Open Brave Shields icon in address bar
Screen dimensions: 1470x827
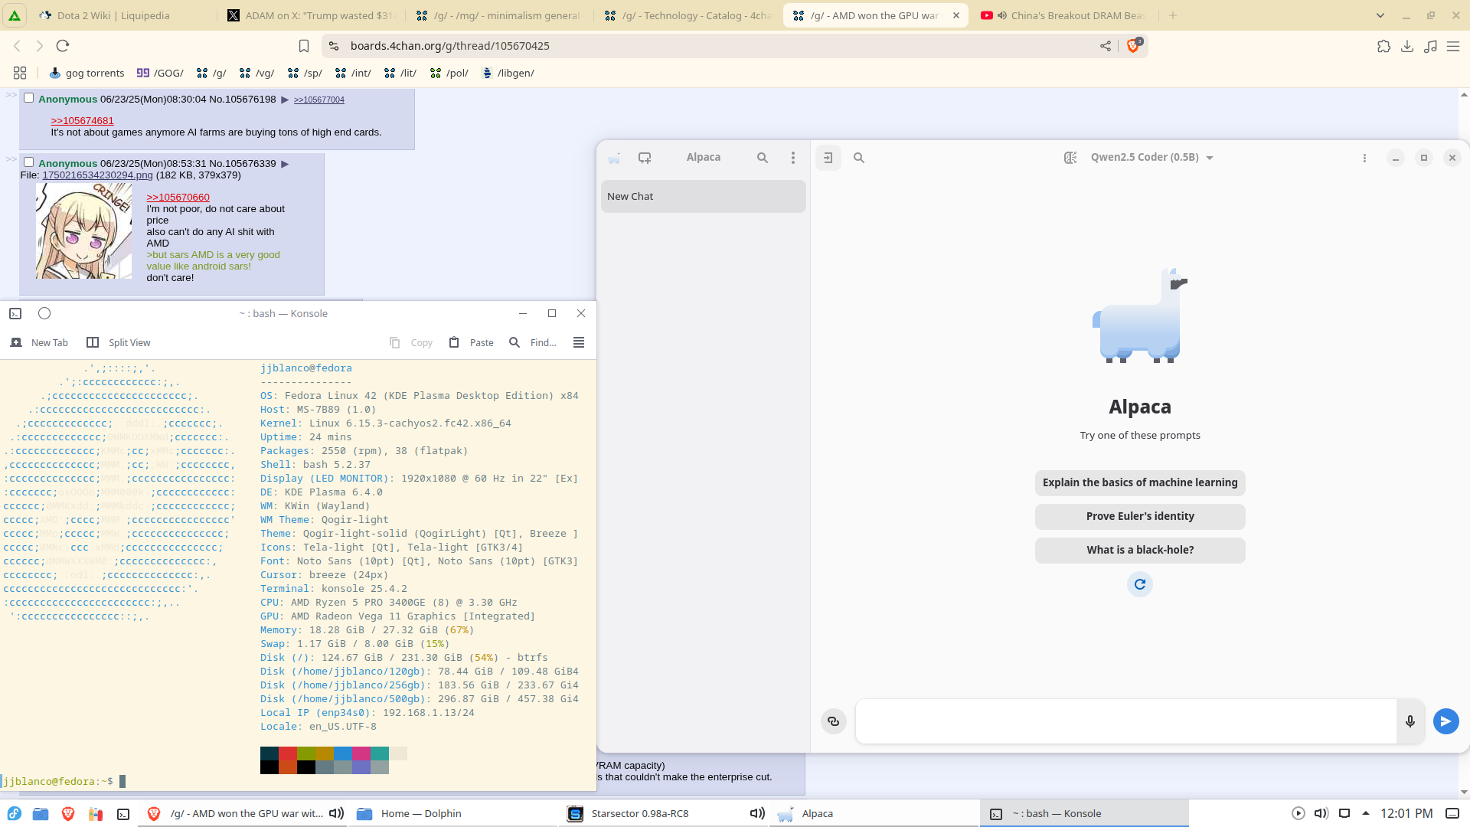tap(1133, 46)
